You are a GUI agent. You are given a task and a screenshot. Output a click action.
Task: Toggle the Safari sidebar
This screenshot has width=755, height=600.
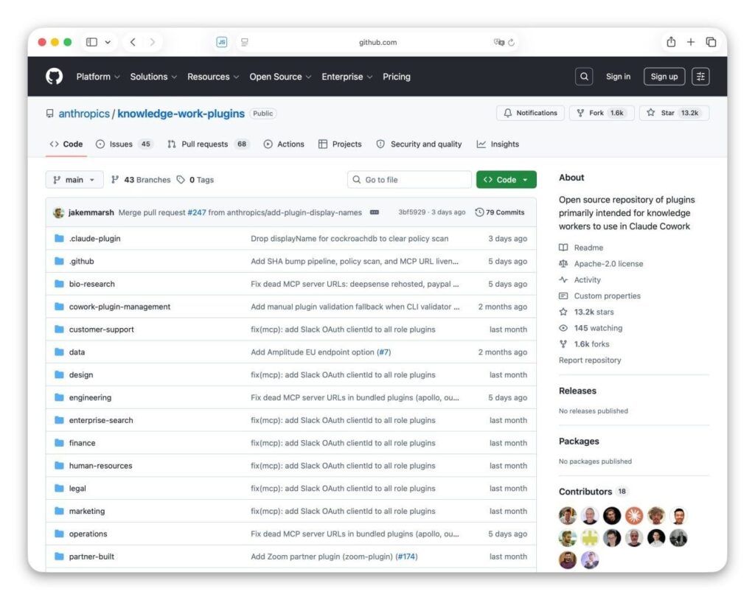91,42
